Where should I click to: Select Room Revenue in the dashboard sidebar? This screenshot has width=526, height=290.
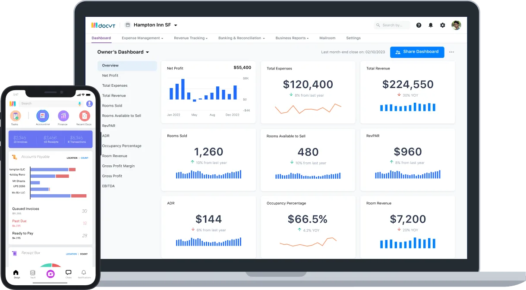[x=114, y=156]
